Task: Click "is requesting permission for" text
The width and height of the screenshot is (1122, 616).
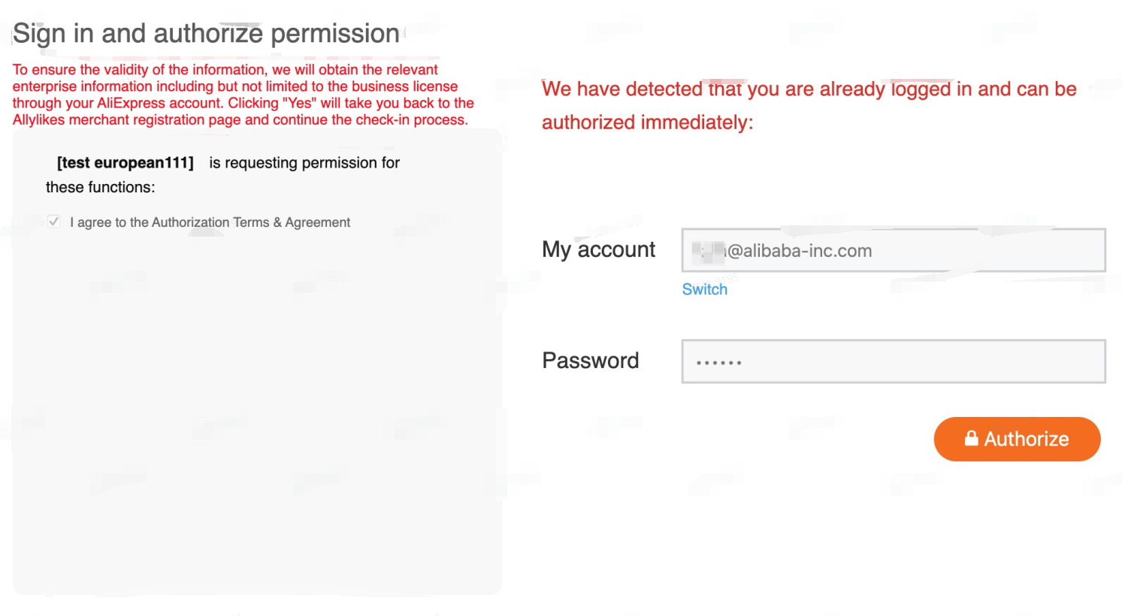Action: point(304,162)
